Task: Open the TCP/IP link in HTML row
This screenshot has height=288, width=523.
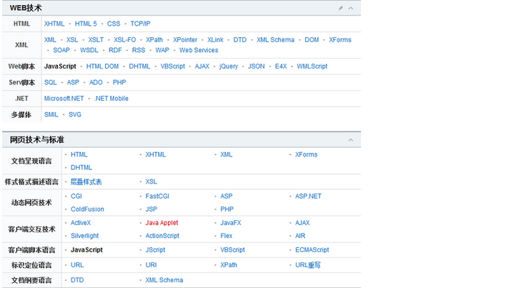Action: click(x=141, y=24)
